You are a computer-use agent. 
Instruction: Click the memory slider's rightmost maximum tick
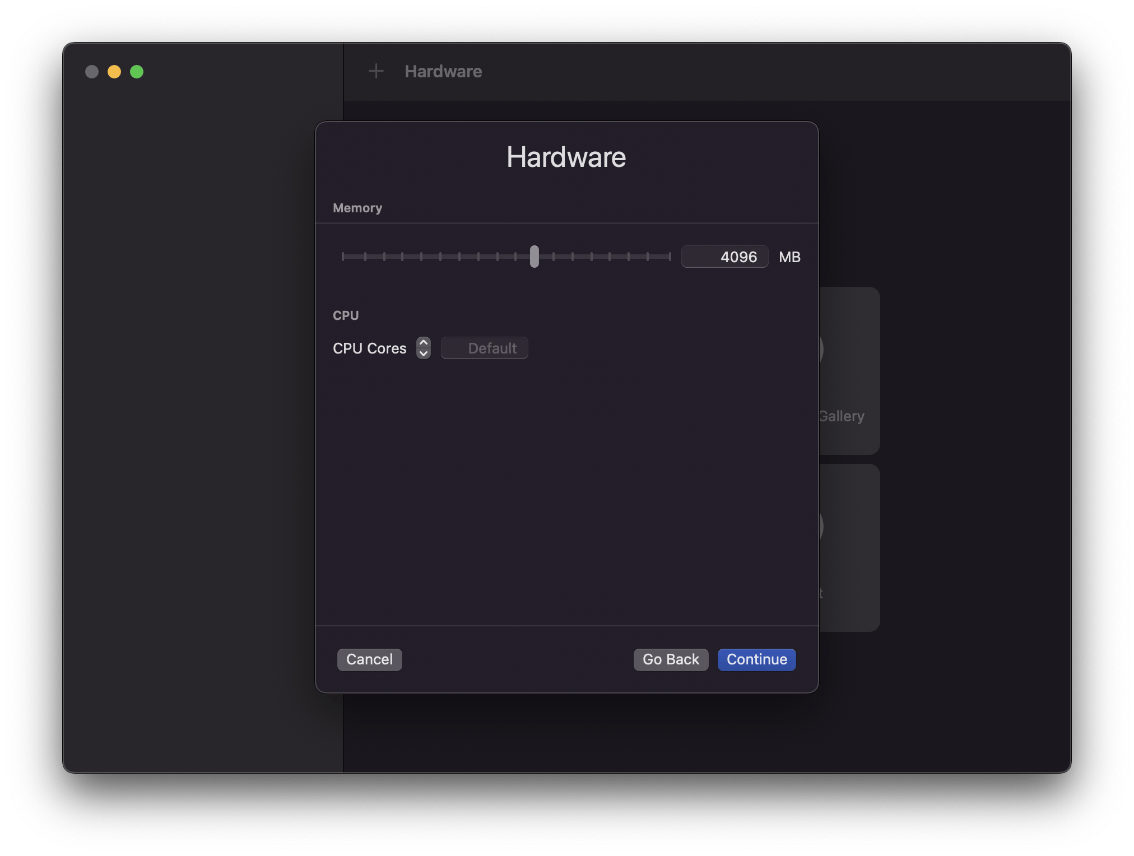pos(670,257)
